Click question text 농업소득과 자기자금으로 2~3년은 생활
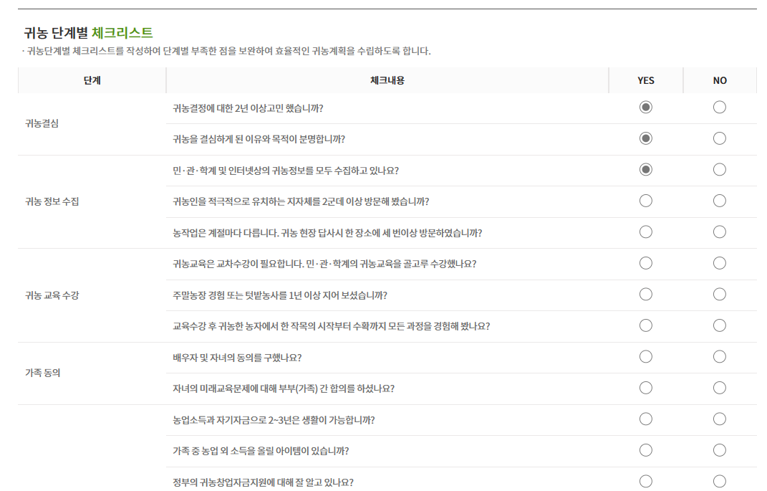 (x=274, y=420)
